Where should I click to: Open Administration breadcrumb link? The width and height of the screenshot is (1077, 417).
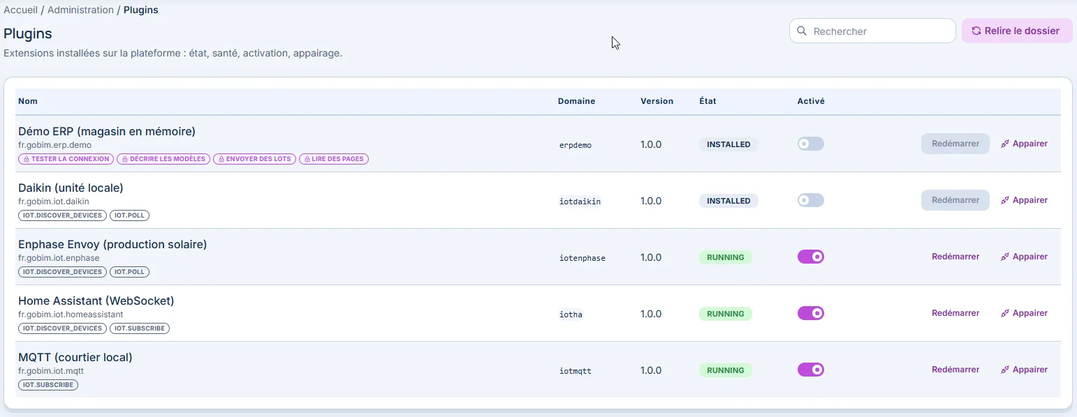click(80, 10)
